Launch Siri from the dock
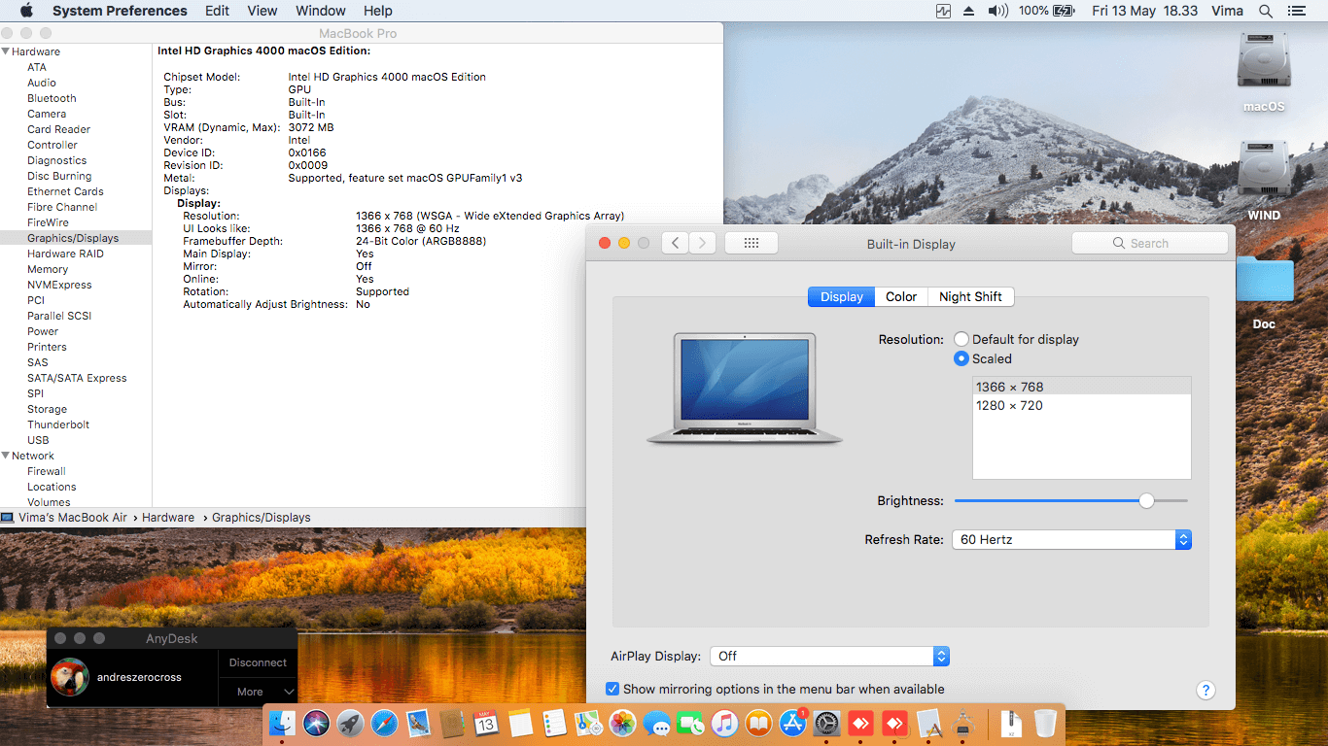This screenshot has width=1328, height=746. tap(316, 723)
